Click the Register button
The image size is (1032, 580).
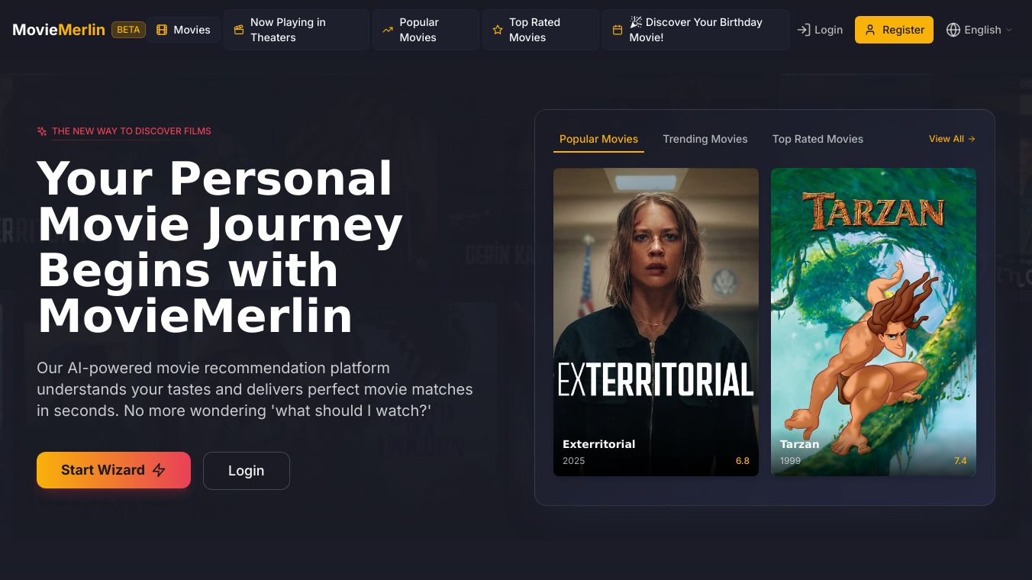tap(894, 30)
